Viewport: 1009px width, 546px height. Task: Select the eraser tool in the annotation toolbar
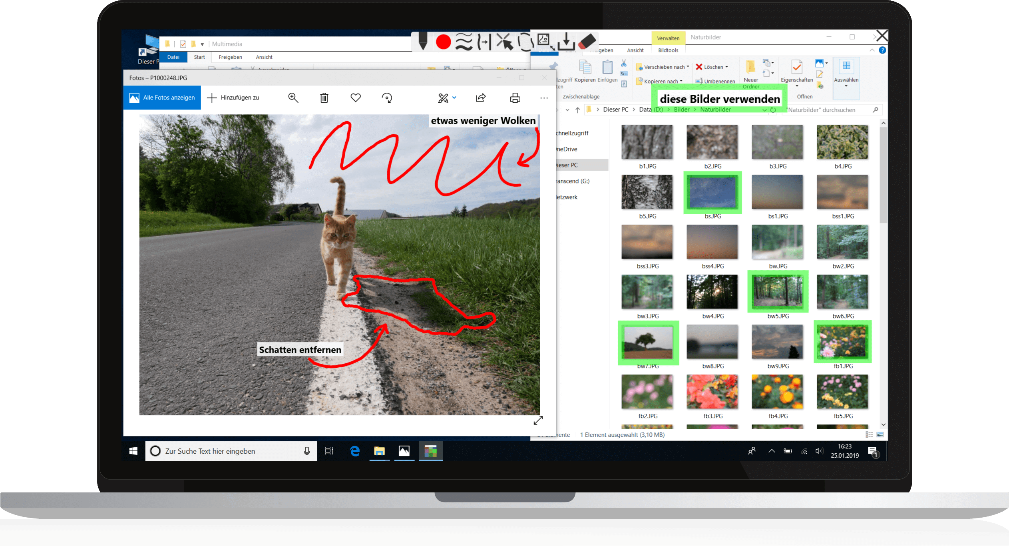click(x=587, y=42)
